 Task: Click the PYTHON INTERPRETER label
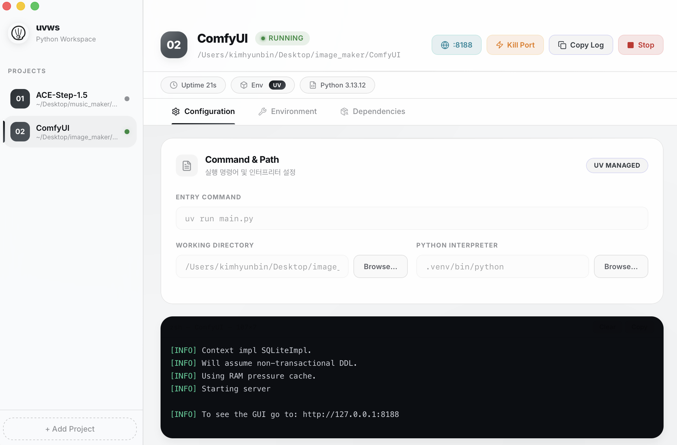tap(457, 245)
